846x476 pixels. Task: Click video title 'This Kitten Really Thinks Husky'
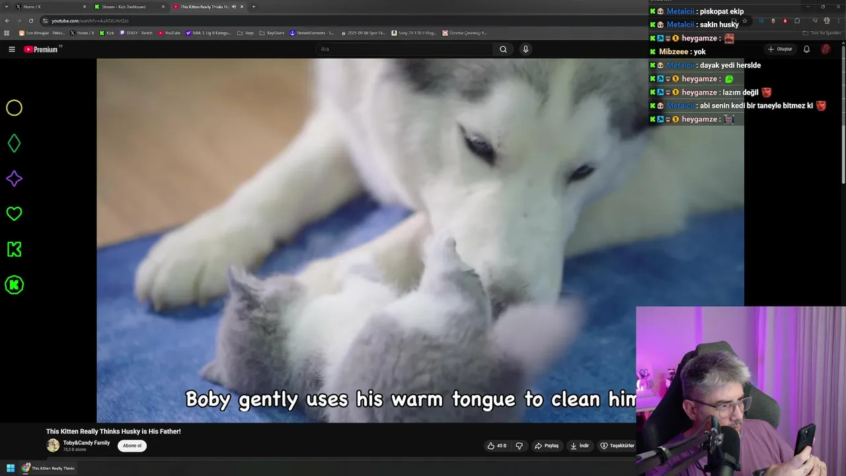pos(114,431)
